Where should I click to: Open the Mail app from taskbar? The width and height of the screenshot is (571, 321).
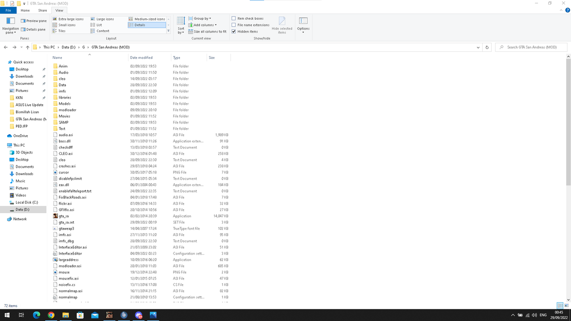[95, 315]
